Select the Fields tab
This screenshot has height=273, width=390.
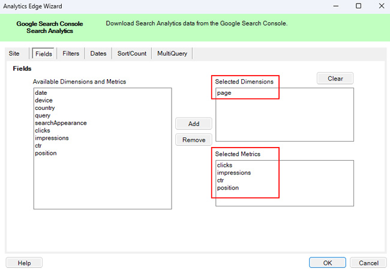pyautogui.click(x=44, y=53)
